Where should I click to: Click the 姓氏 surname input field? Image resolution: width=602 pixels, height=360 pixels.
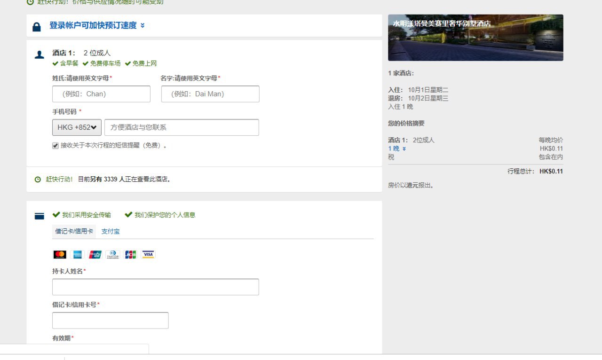point(101,94)
